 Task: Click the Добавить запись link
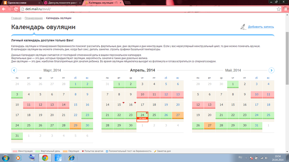tap(261, 27)
